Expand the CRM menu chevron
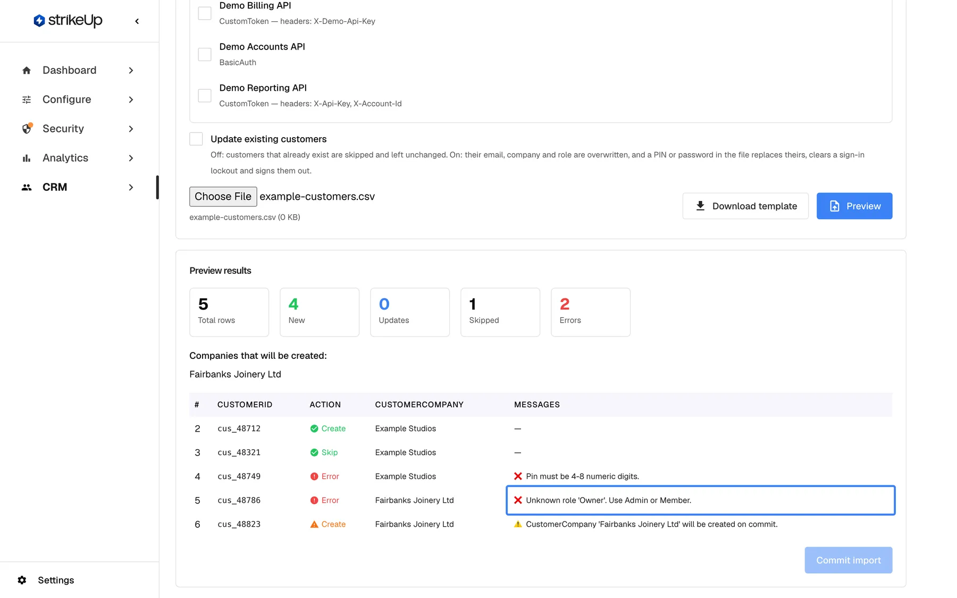This screenshot has height=598, width=957. click(x=131, y=187)
